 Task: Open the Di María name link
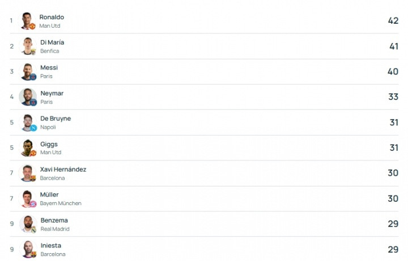click(52, 42)
